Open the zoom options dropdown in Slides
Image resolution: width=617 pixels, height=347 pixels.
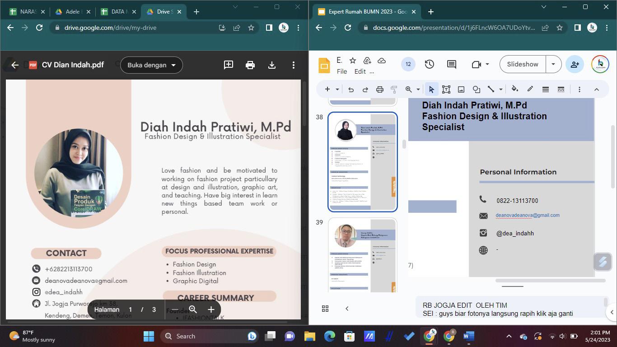point(418,89)
